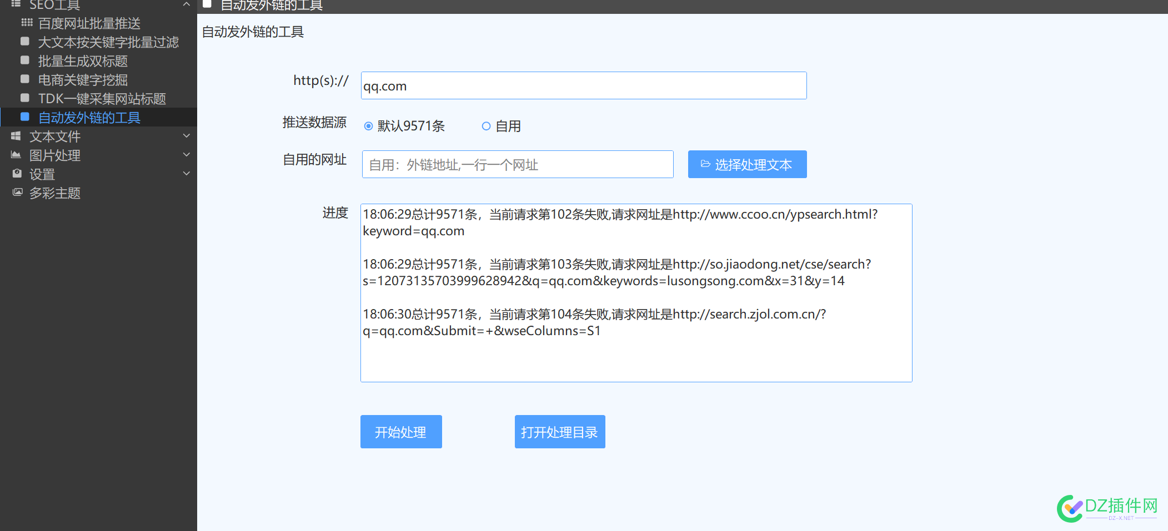Click the 进度 label
This screenshot has height=531, width=1168.
335,213
